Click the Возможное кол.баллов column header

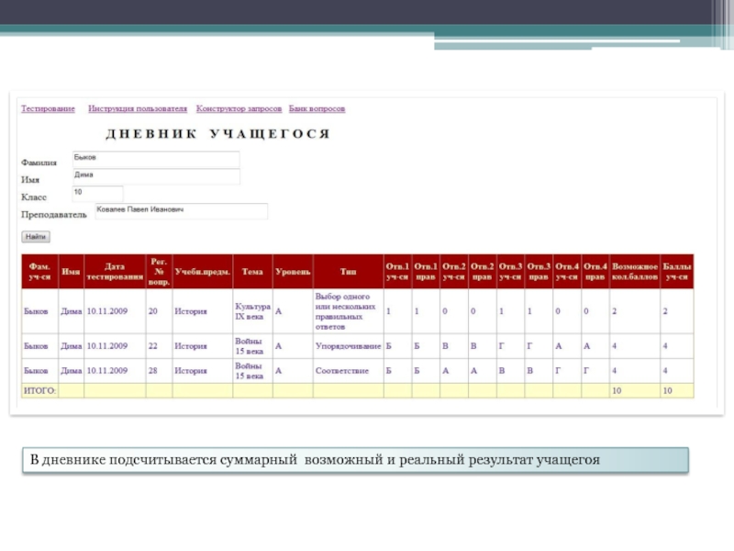click(x=635, y=272)
